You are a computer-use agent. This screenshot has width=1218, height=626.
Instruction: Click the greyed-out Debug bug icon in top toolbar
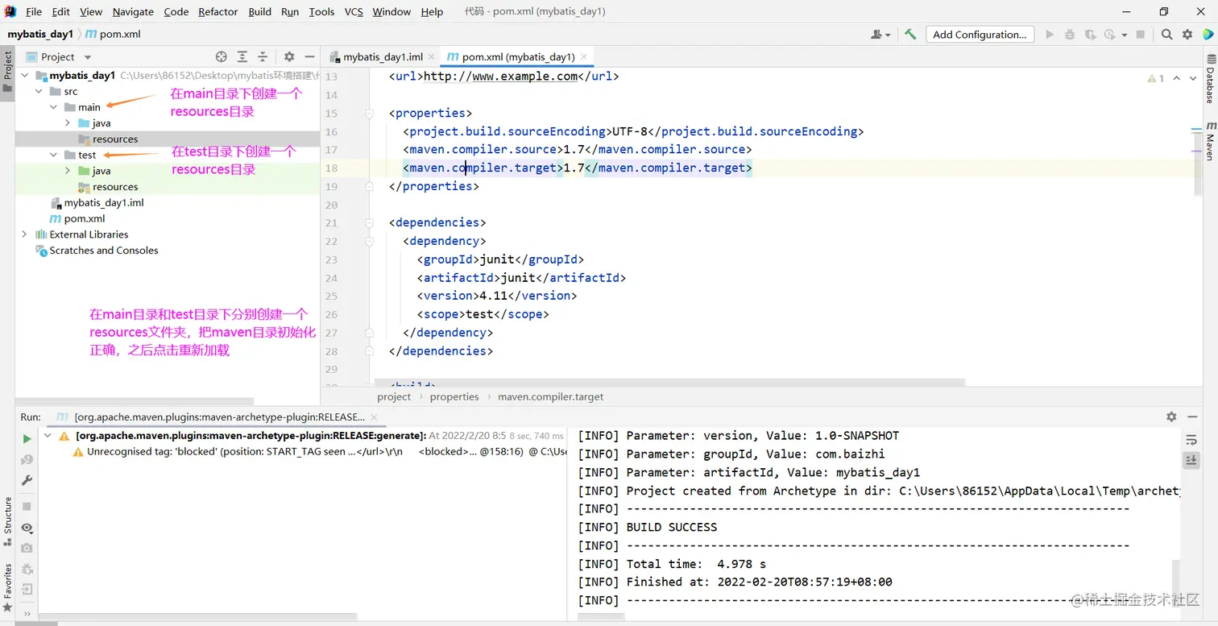click(x=1070, y=35)
